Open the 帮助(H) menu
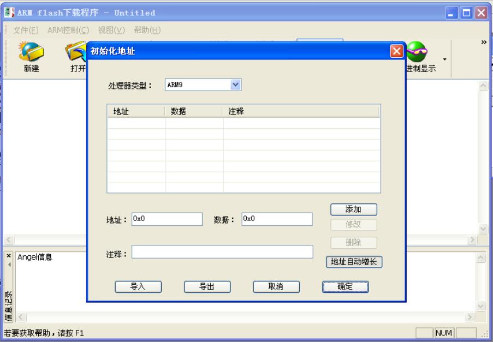 point(147,30)
